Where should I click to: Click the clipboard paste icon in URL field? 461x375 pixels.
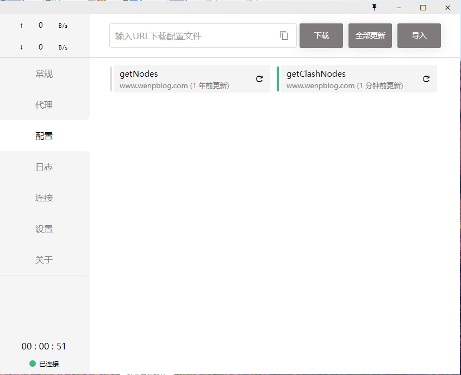click(284, 35)
